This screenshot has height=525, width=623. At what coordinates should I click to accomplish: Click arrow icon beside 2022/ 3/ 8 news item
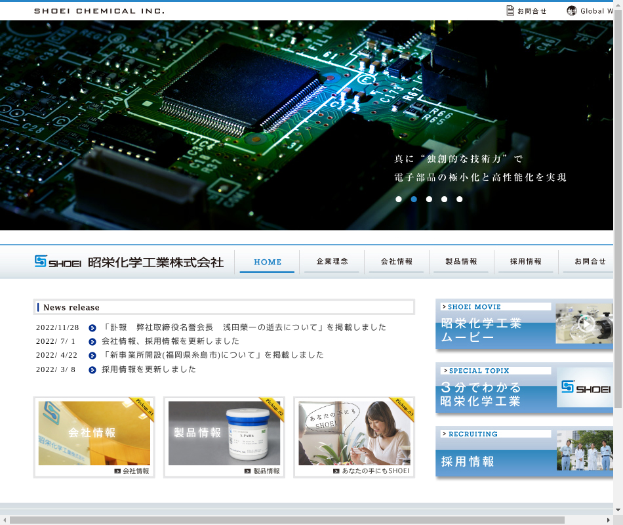pos(92,370)
